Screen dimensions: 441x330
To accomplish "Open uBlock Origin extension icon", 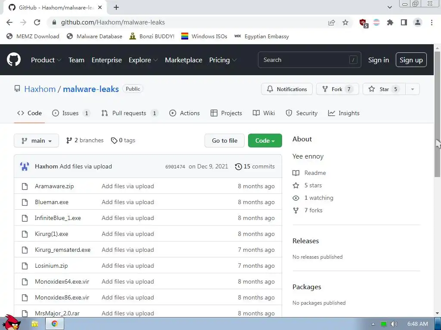I will click(363, 23).
